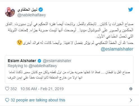This screenshot has width=139, height=109.
Task: Open the @nabilelhalfawy handle in header
Action: pos(31,15)
